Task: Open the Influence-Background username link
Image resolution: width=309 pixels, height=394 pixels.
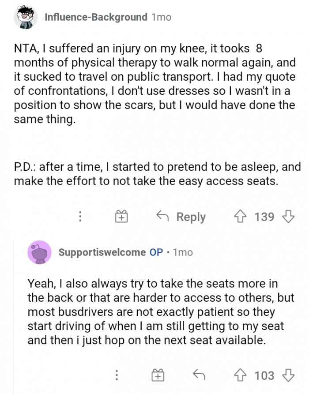Action: [96, 17]
